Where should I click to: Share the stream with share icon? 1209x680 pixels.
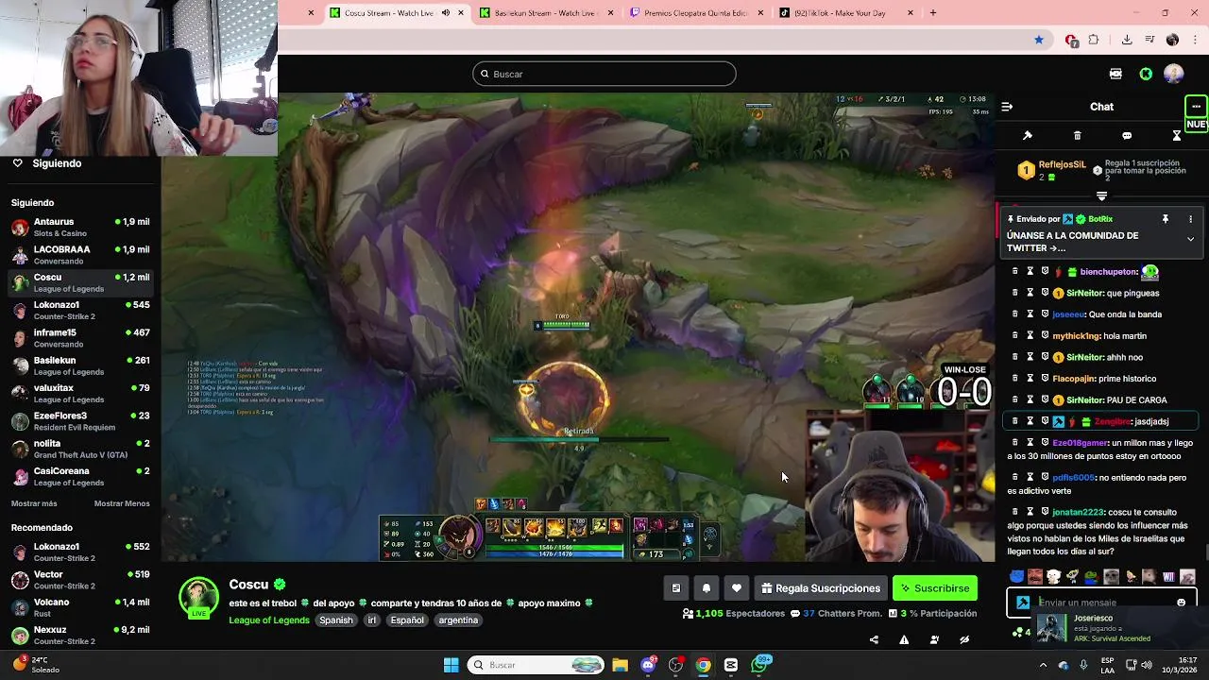(874, 639)
